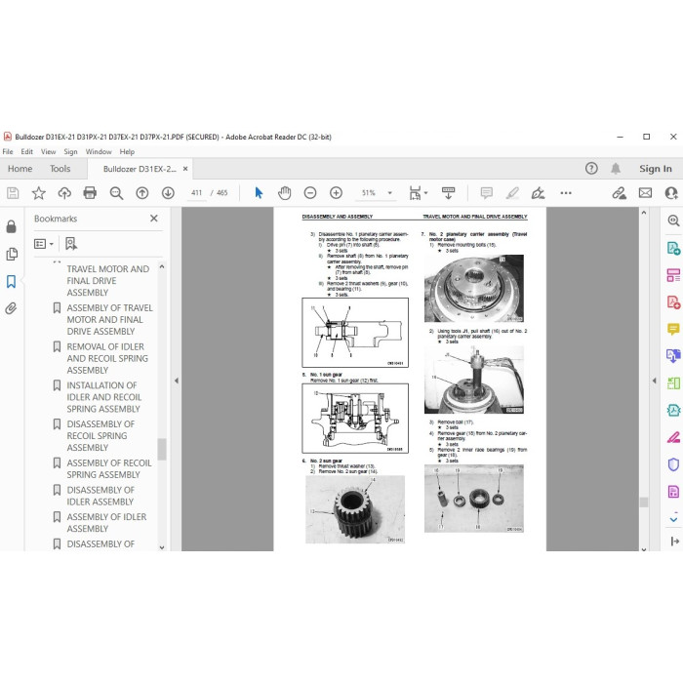Click the page number field showing 411
Image resolution: width=683 pixels, height=683 pixels.
click(196, 193)
